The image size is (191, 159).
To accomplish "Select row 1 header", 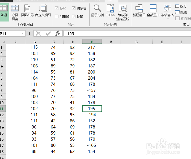I will pyautogui.click(x=3, y=47).
